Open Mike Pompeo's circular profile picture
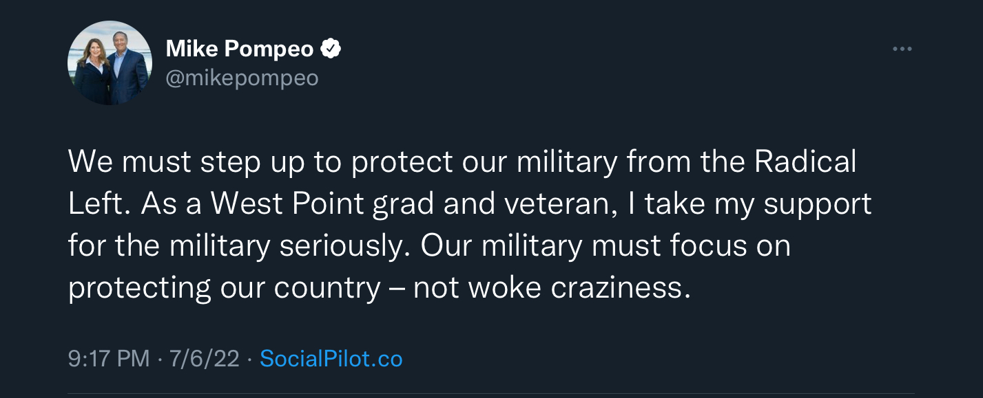The height and width of the screenshot is (398, 983). 110,63
